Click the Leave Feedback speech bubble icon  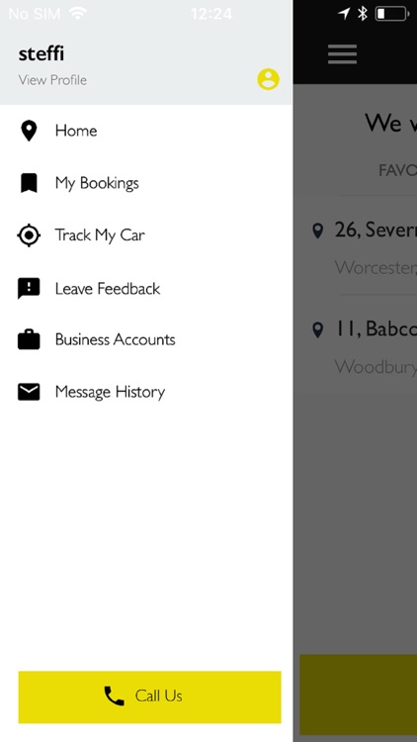pyautogui.click(x=29, y=288)
